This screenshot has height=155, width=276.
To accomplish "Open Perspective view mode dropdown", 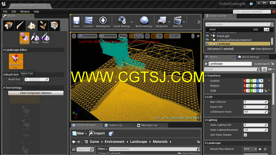I will [x=88, y=36].
